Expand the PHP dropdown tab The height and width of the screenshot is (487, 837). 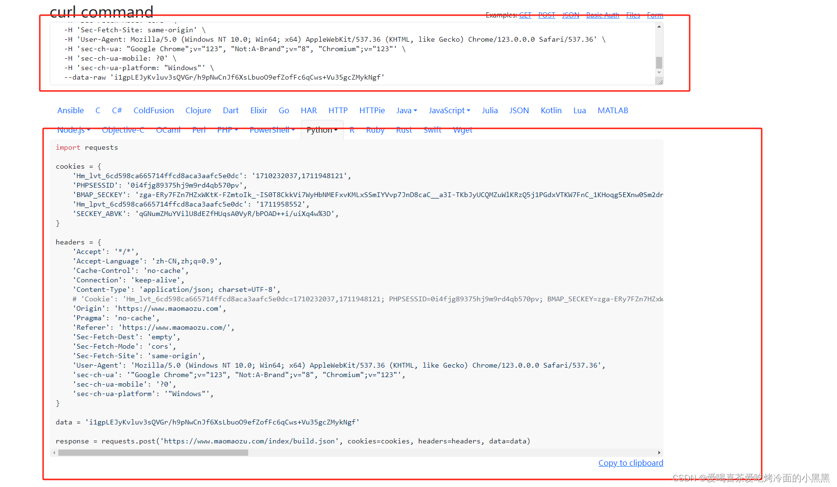(227, 130)
